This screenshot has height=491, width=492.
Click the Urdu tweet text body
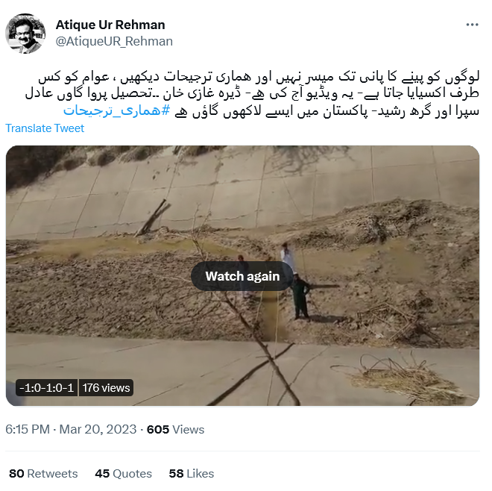pyautogui.click(x=252, y=93)
